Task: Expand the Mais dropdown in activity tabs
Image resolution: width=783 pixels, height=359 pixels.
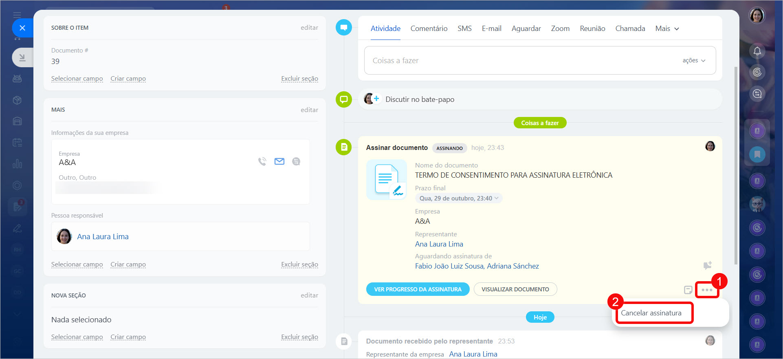Action: 667,29
